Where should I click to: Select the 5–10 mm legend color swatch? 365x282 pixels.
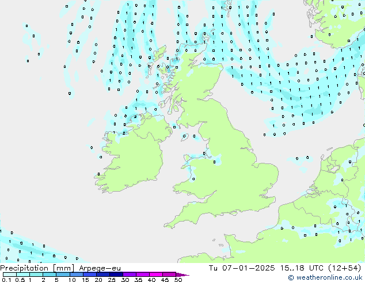[x=63, y=275]
